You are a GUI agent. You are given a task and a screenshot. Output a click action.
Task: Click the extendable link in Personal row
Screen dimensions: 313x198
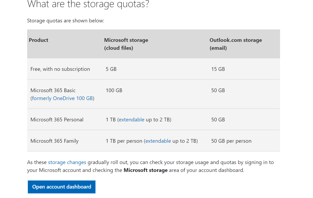pyautogui.click(x=131, y=119)
